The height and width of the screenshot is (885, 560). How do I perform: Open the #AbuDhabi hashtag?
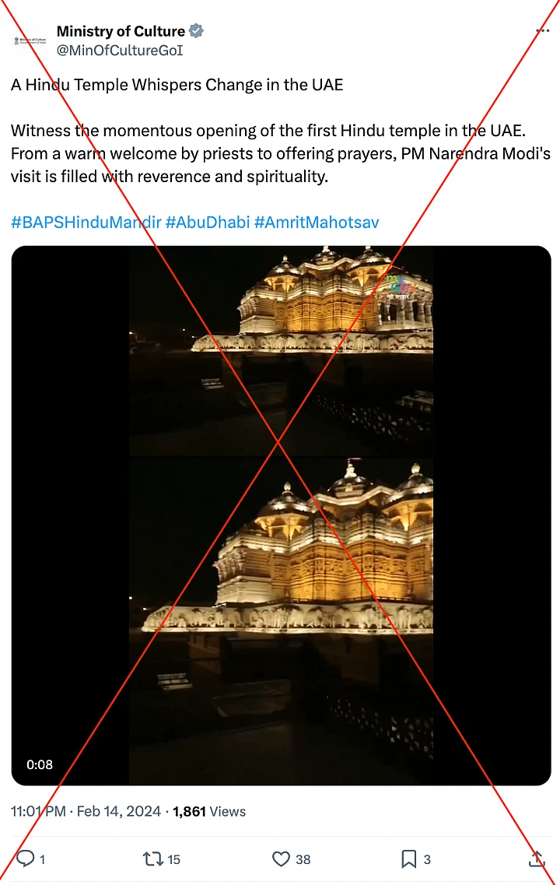(208, 223)
